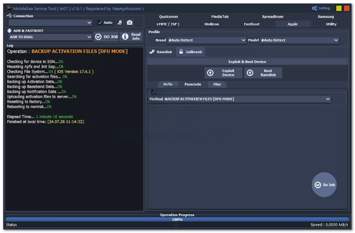Click the Exploit & Boot Device header
Image resolution: width=355 pixels, height=233 pixels.
pyautogui.click(x=247, y=62)
